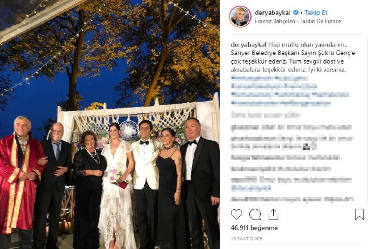The height and width of the screenshot is (249, 368).
Task: Open the deryabaykal username in the header
Action: (273, 12)
